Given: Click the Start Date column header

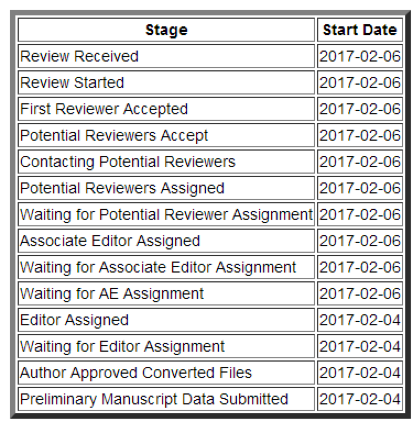Looking at the screenshot, I should point(360,30).
